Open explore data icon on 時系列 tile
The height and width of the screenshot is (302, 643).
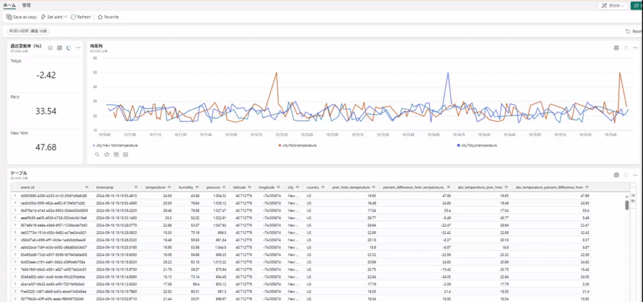tap(616, 48)
